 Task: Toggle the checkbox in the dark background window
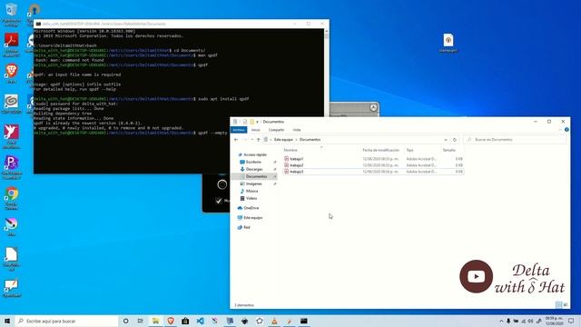219,201
